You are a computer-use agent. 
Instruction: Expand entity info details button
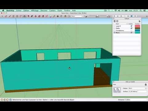point(146,84)
